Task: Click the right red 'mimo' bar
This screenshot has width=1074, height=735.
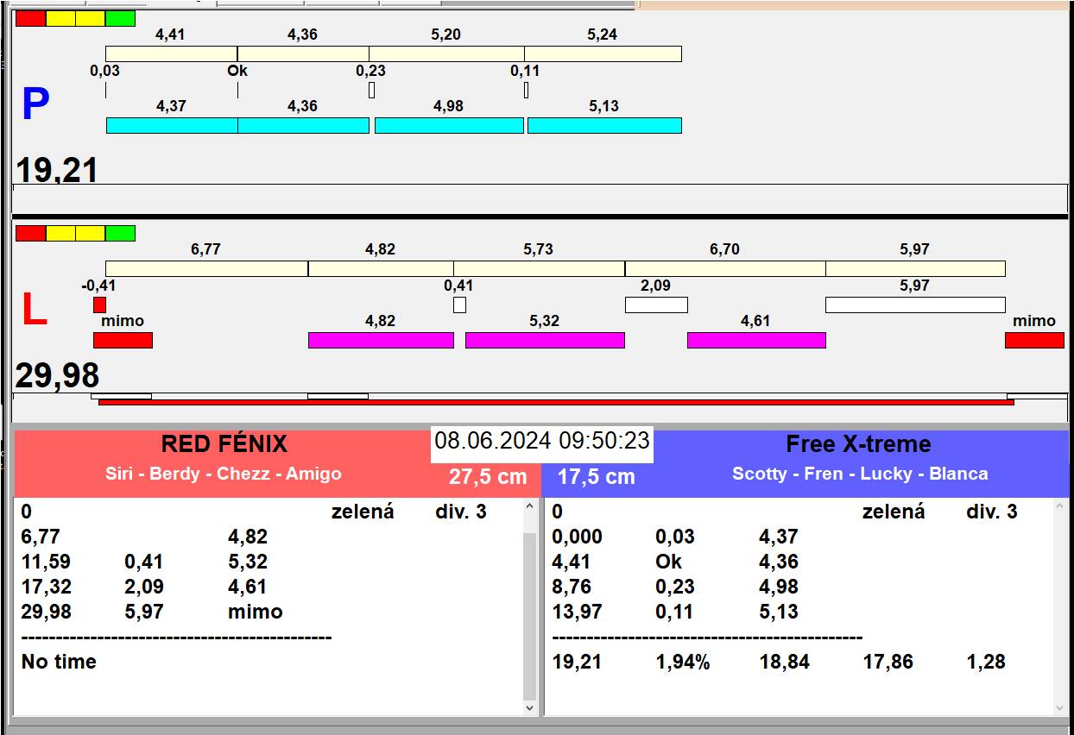Action: (1034, 340)
